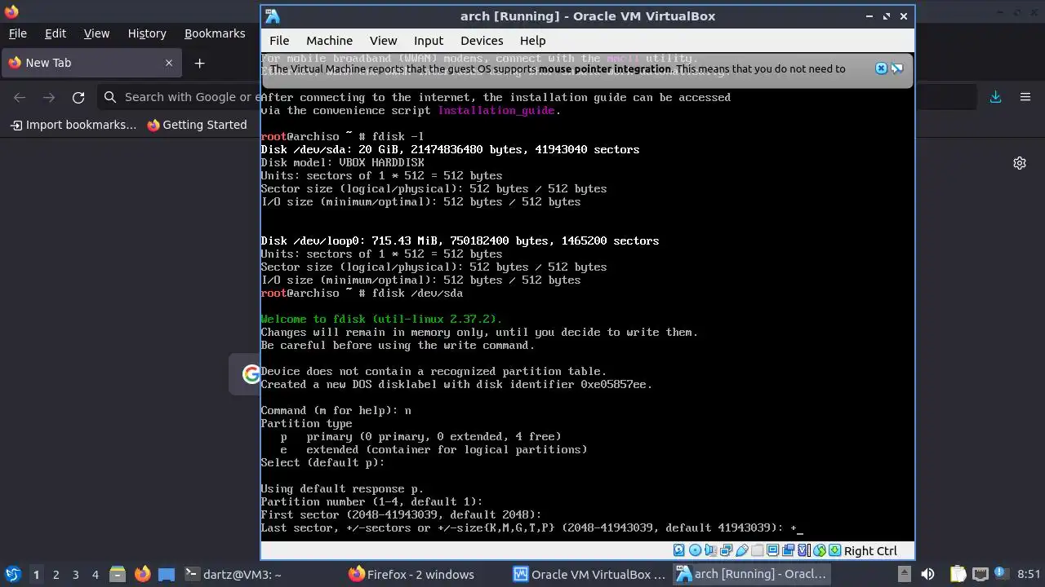The height and width of the screenshot is (587, 1045).
Task: Launch the file manager from the taskbar
Action: coord(117,574)
